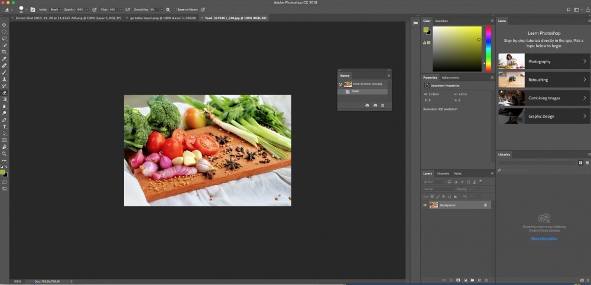Screen dimensions: 591x285
Task: Create a new layer in Layers panel
Action: 479,280
